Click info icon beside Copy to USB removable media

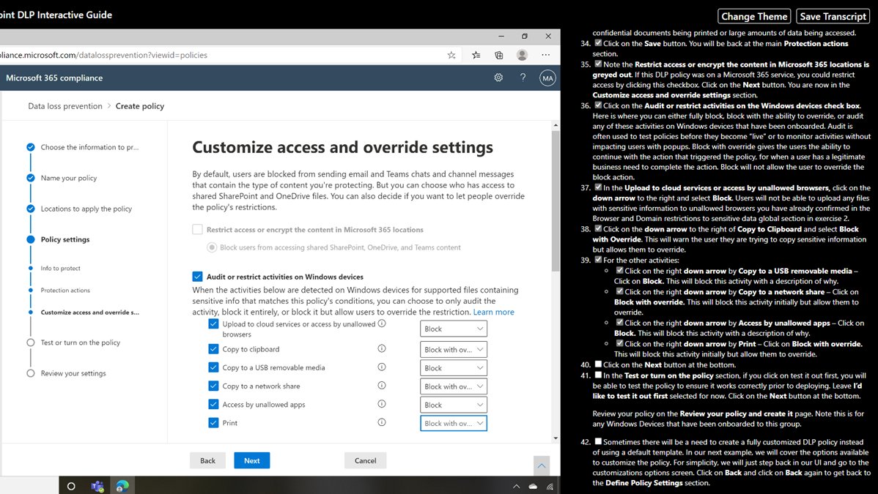[382, 367]
